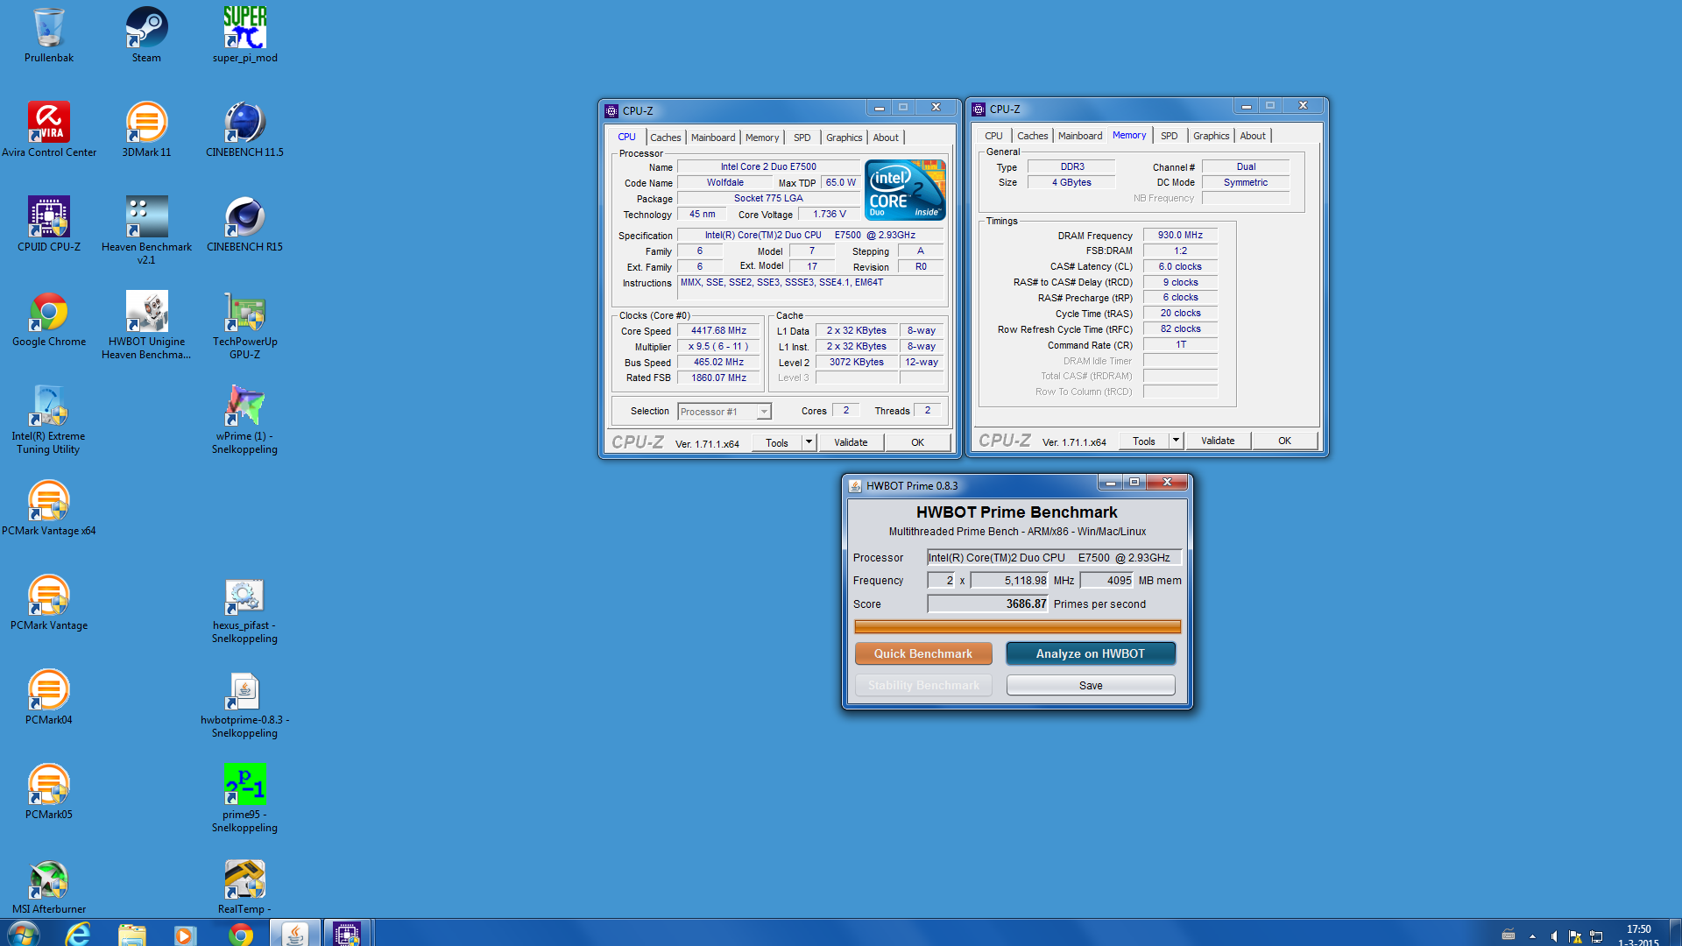Click the Score field showing 3686.87
The image size is (1682, 946).
tap(987, 604)
